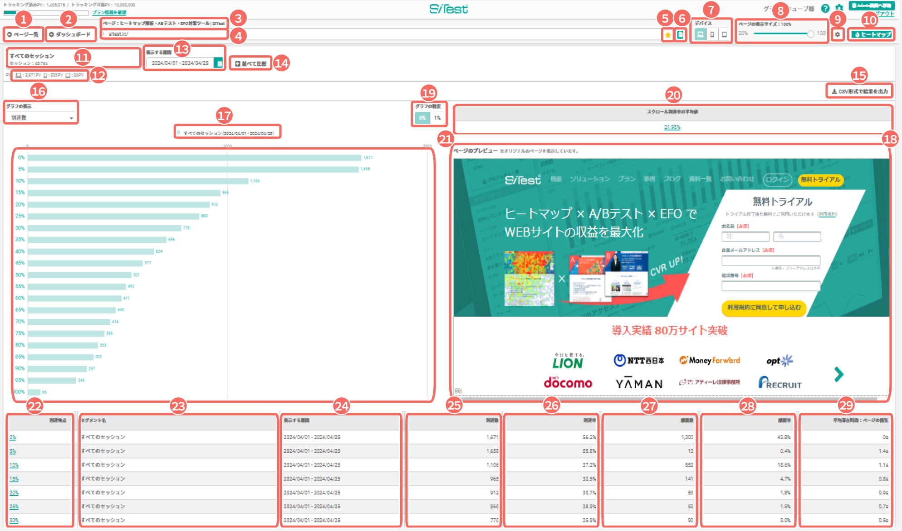The image size is (902, 531).
Task: Select the smartphone device view
Action: coord(712,34)
